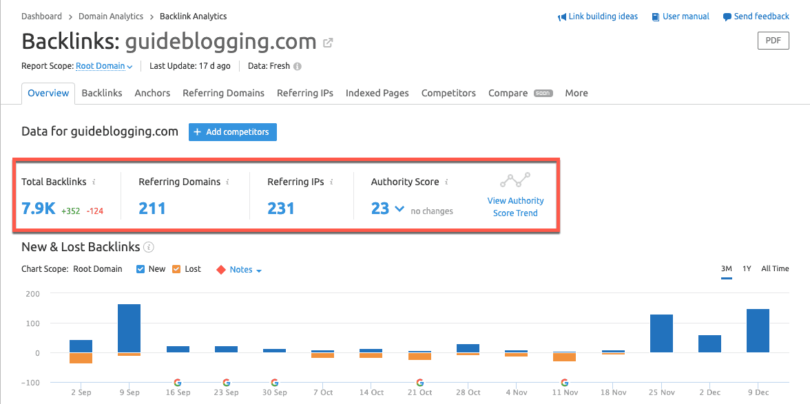Viewport: 810px width, 404px height.
Task: Click View Authority Score Trend link
Action: 515,207
